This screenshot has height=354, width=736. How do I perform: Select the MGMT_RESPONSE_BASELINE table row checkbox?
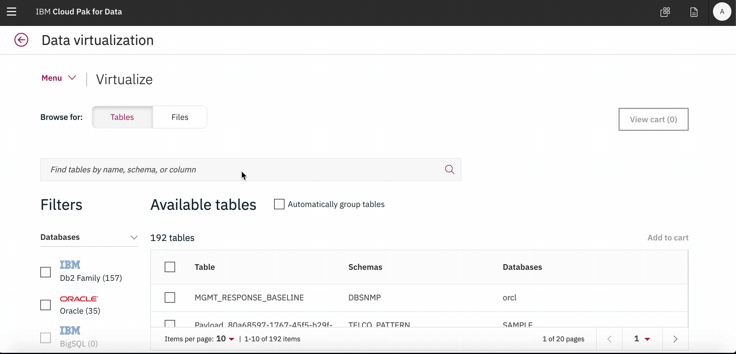pyautogui.click(x=170, y=297)
